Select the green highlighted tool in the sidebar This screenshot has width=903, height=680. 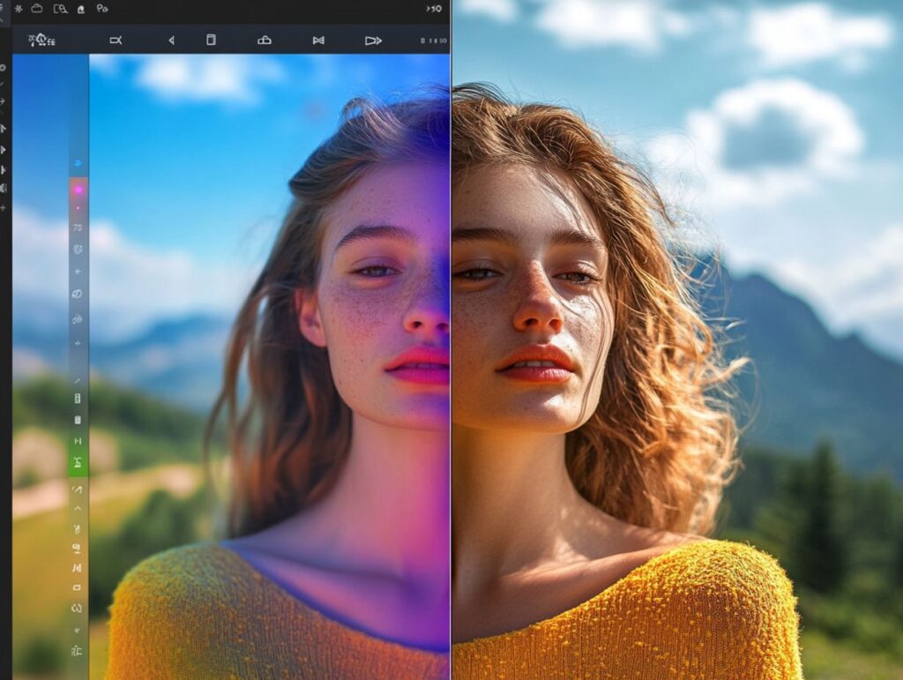coord(78,459)
